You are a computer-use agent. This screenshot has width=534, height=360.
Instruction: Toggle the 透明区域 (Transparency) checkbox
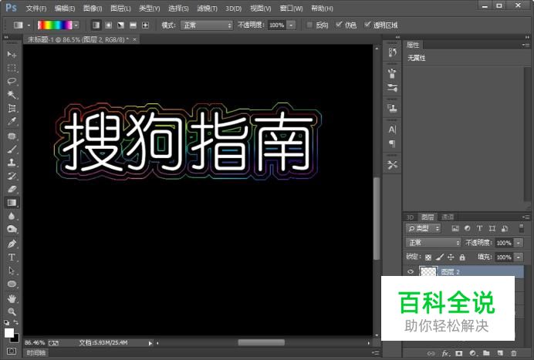pos(367,25)
